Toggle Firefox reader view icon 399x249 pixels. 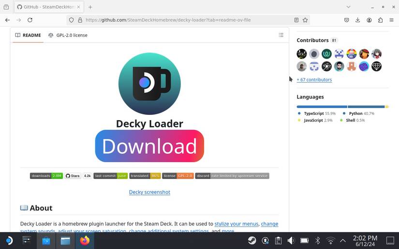[x=296, y=20]
